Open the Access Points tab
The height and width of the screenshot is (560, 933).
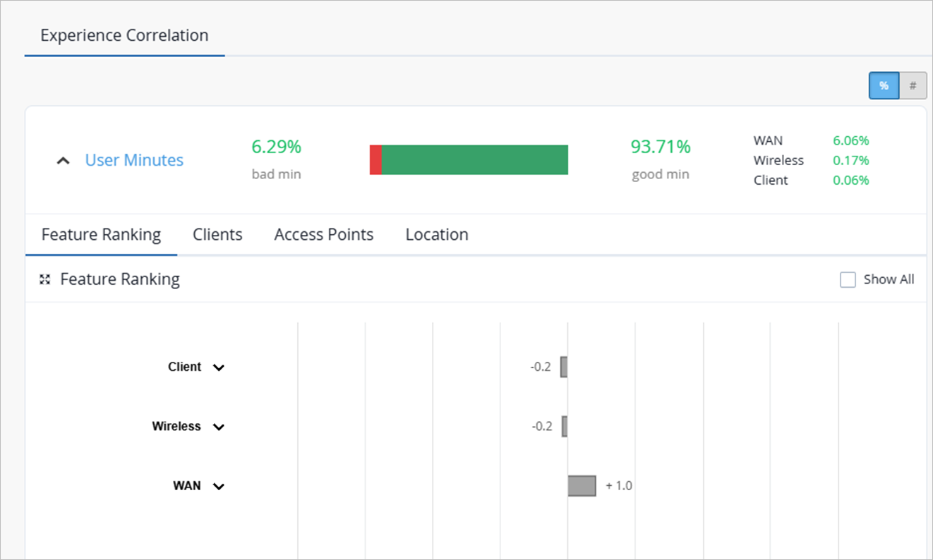[x=324, y=235]
